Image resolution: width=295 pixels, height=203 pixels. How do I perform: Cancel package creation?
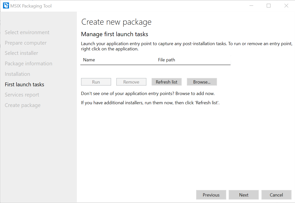[276, 195]
